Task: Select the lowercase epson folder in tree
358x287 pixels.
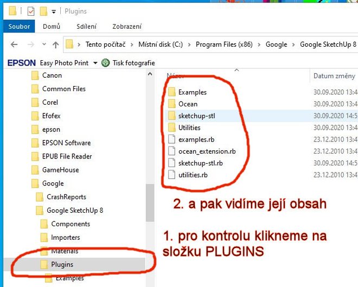Action: pos(51,130)
